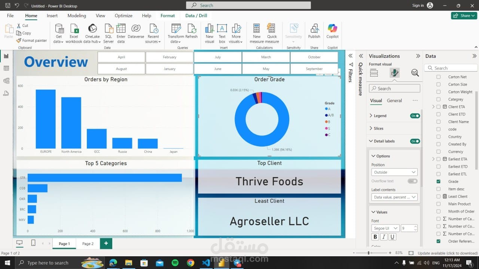The image size is (479, 269).
Task: Open the Home ribbon tab
Action: [31, 16]
